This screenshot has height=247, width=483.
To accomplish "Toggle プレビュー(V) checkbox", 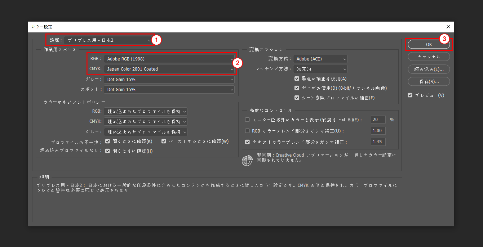I will click(410, 95).
